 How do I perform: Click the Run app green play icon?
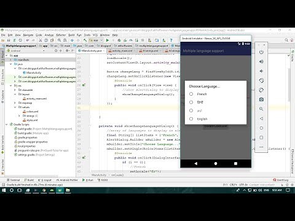pyautogui.click(x=108, y=41)
